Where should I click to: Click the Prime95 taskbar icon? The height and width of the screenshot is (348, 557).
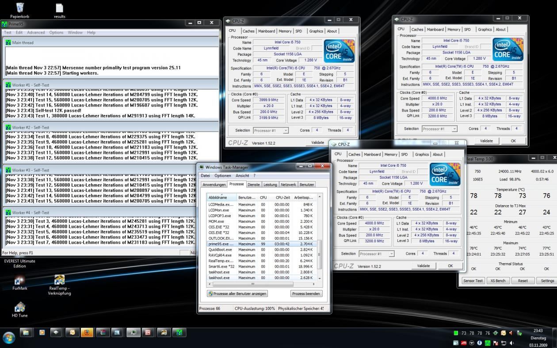click(179, 332)
